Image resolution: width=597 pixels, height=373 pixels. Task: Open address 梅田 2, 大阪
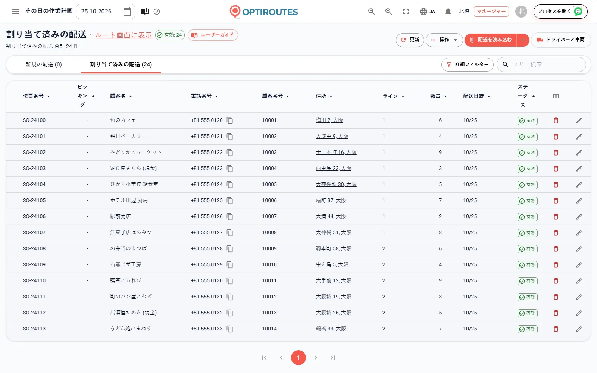[x=329, y=120]
